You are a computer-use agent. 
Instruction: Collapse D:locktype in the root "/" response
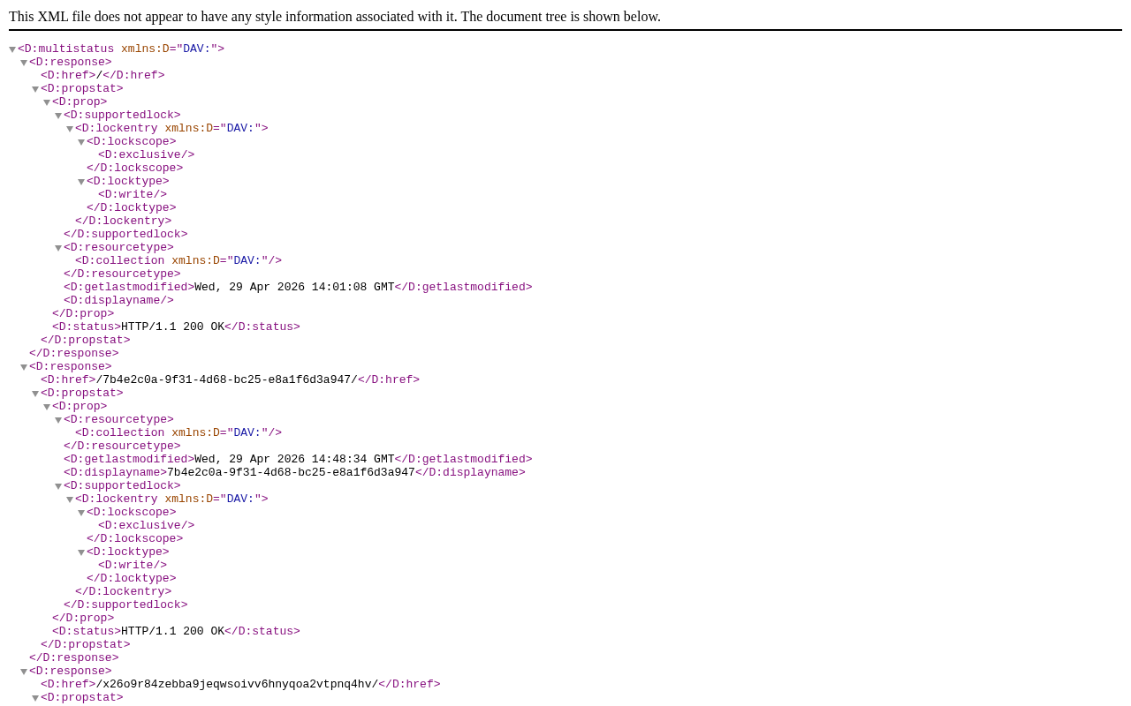click(81, 183)
